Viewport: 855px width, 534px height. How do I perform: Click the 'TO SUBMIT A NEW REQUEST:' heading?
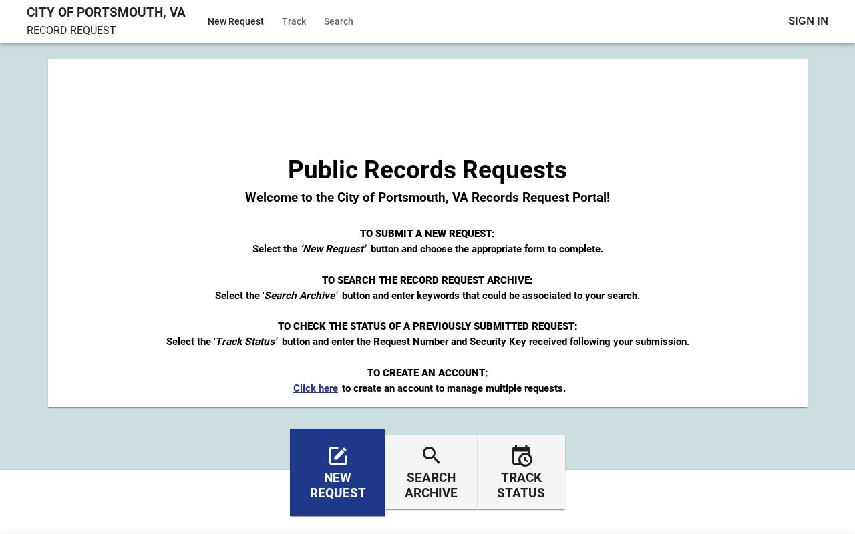pyautogui.click(x=427, y=234)
